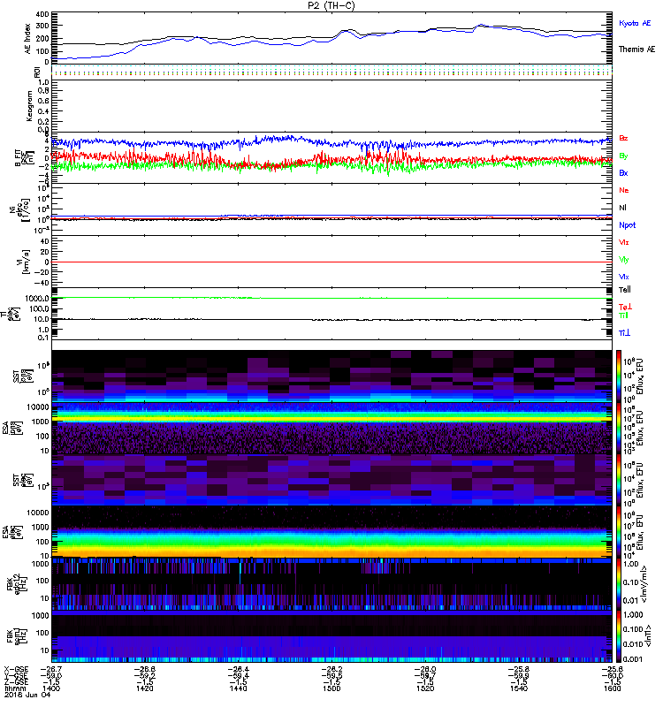Click the "hhmm" axis row label
This screenshot has width=663, height=707.
(16, 688)
